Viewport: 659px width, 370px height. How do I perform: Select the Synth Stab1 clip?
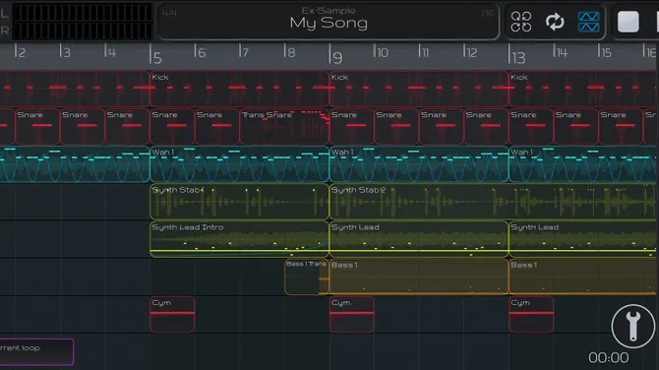coord(240,202)
